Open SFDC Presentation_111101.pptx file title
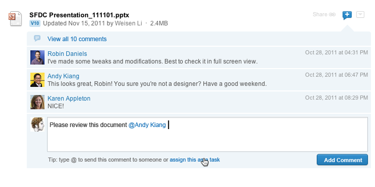Screen dimensions: 375x187 coord(79,15)
